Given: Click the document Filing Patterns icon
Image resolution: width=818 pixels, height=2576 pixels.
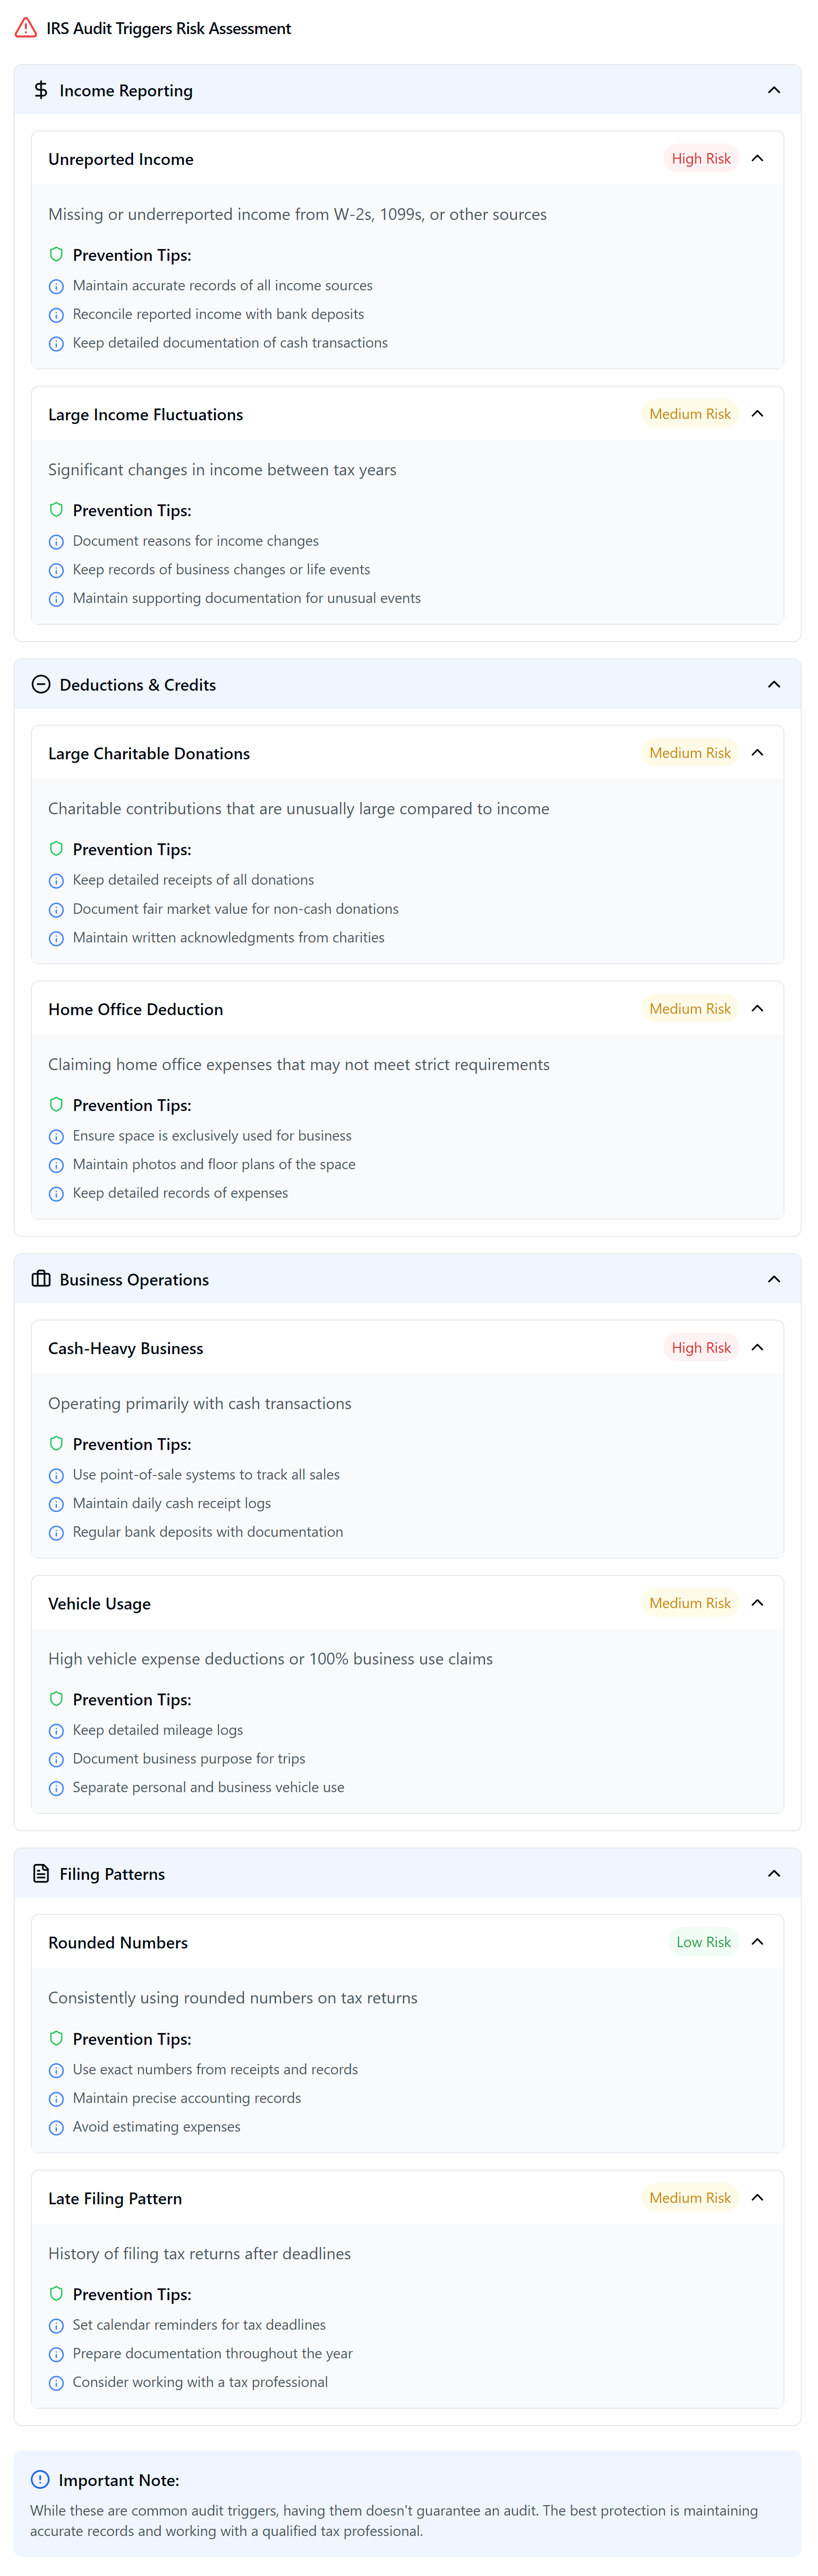Looking at the screenshot, I should click(41, 1873).
